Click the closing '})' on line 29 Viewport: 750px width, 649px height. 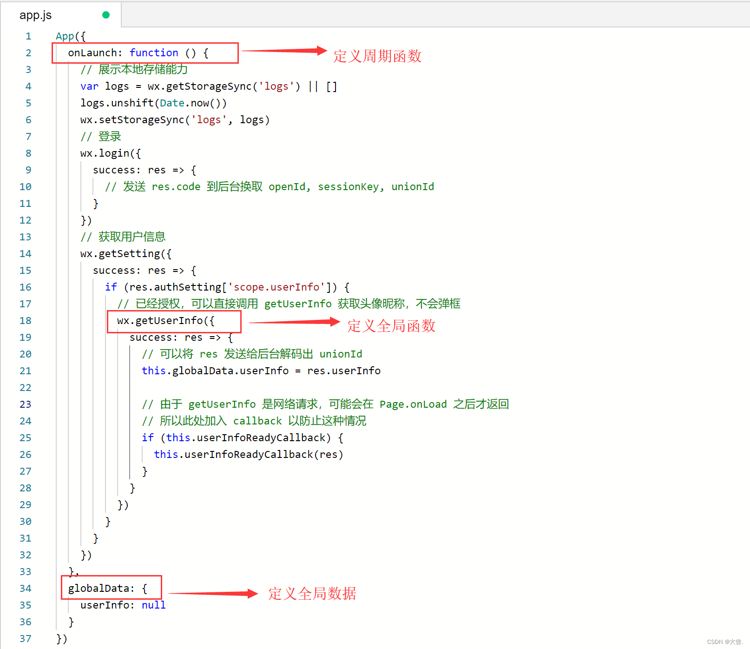(123, 505)
